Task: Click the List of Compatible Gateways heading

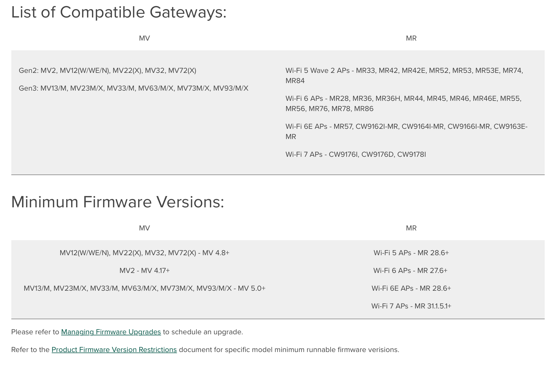Action: click(119, 12)
